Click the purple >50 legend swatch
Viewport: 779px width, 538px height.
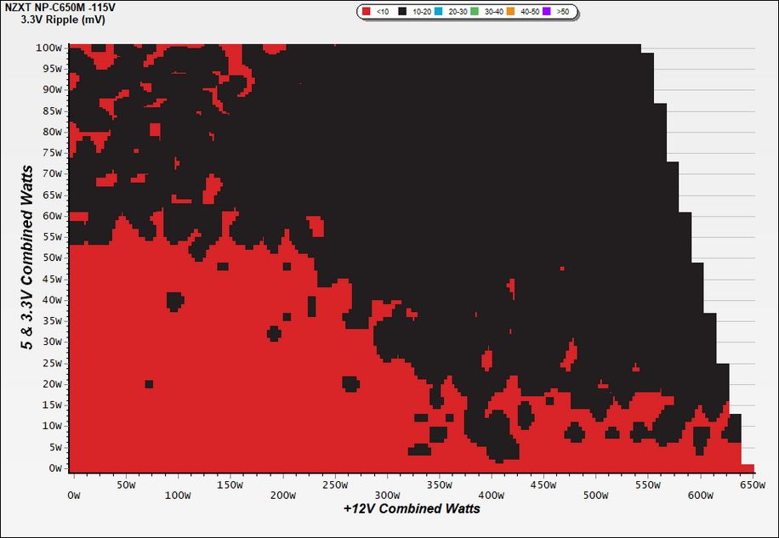click(547, 11)
